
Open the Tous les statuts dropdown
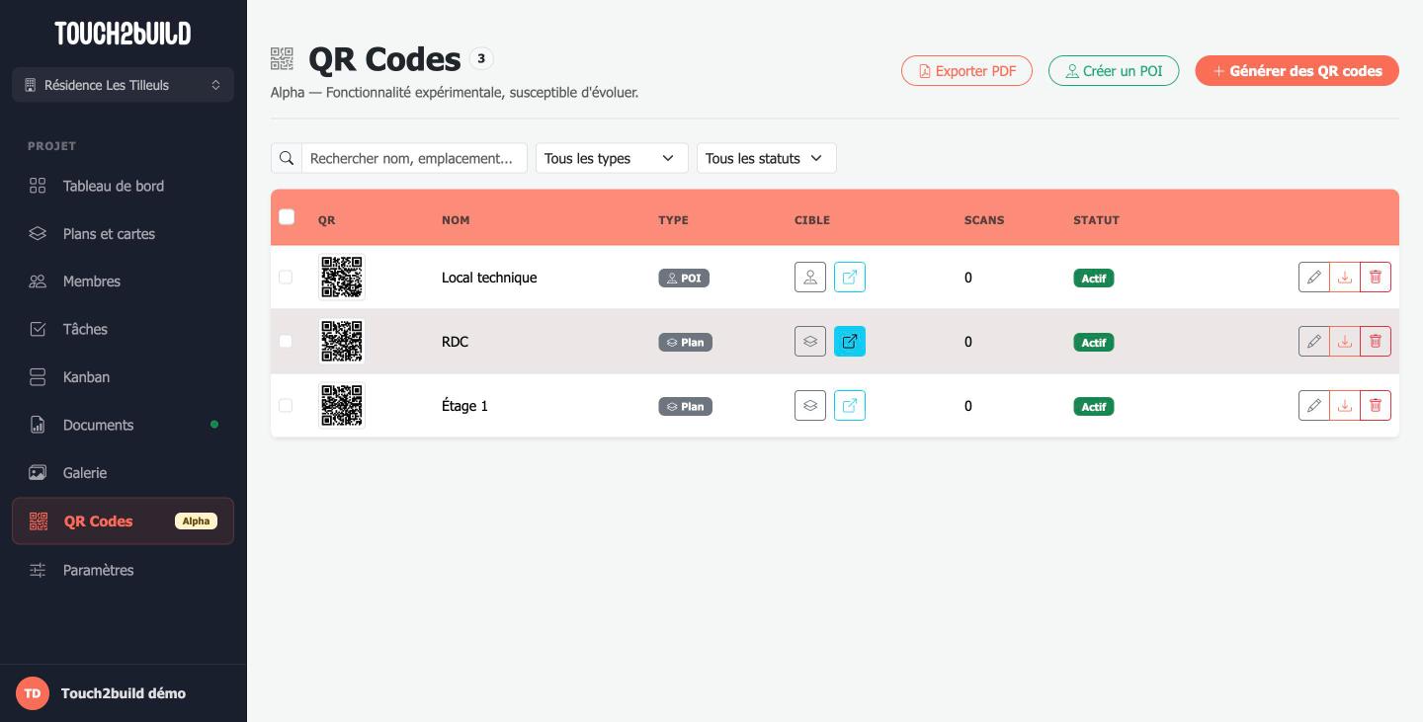(x=767, y=158)
